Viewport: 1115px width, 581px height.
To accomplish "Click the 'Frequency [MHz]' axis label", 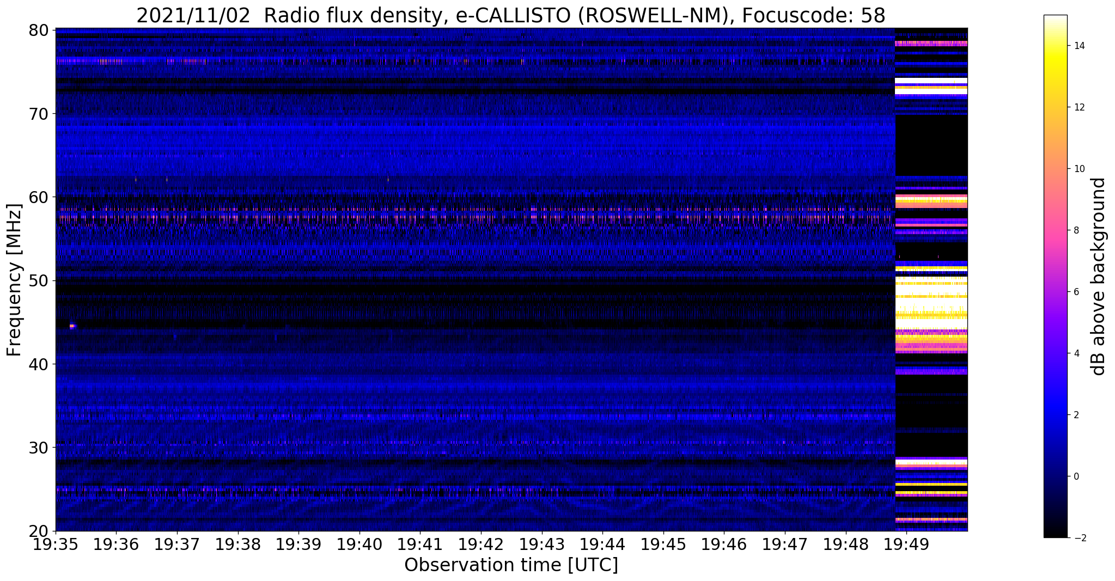I will [x=15, y=280].
